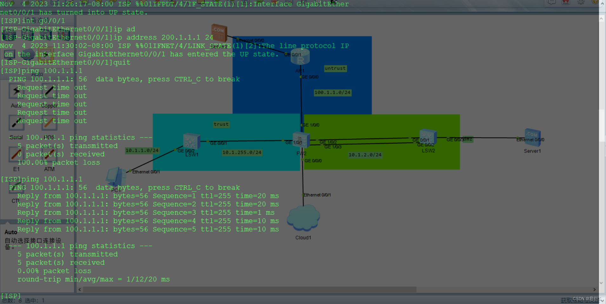Screen dimensions: 606x304
Task: Click the trust zone label
Action: click(221, 125)
